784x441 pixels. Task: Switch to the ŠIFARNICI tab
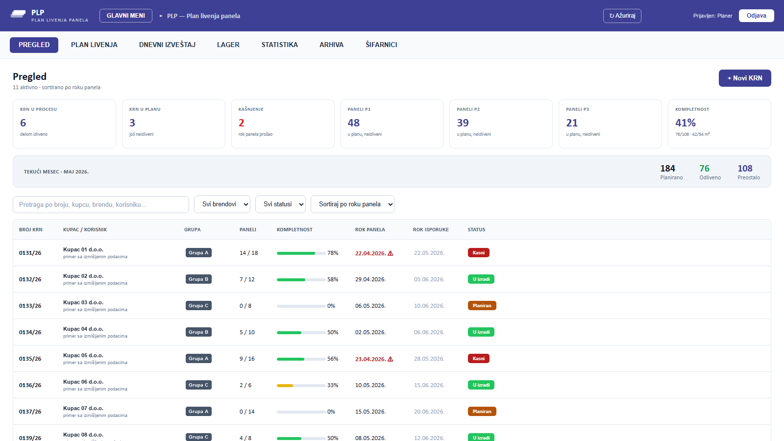[x=381, y=45]
